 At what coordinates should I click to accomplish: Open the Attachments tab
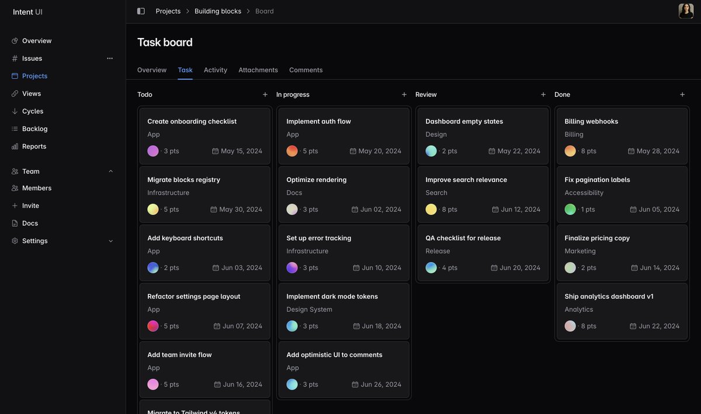258,70
